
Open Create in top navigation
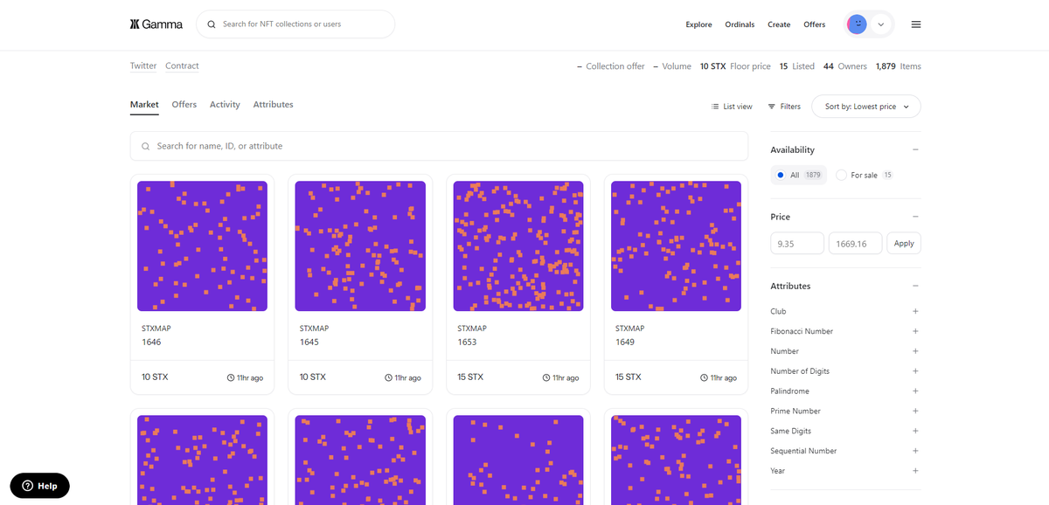pyautogui.click(x=779, y=24)
